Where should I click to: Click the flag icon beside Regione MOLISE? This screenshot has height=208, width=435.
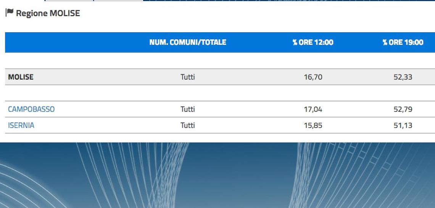click(x=10, y=13)
